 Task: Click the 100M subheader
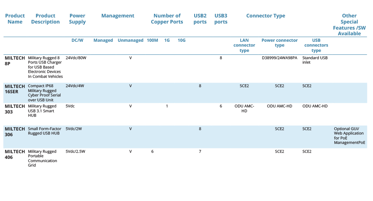click(152, 41)
